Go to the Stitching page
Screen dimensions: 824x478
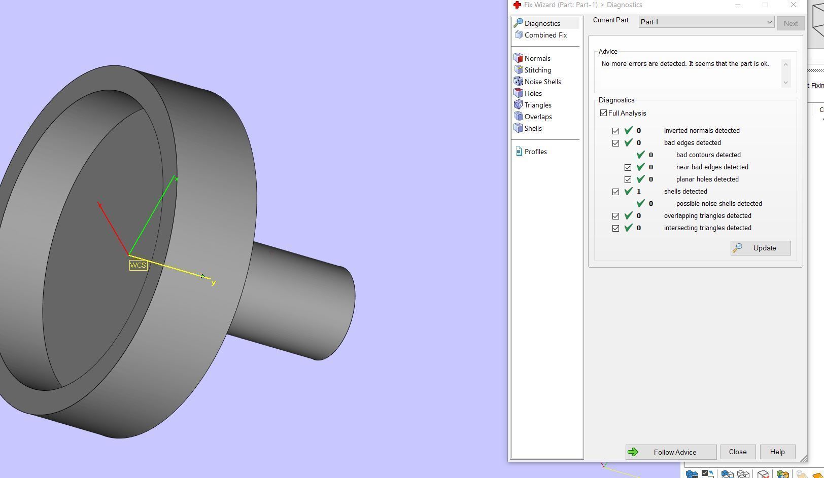(538, 70)
